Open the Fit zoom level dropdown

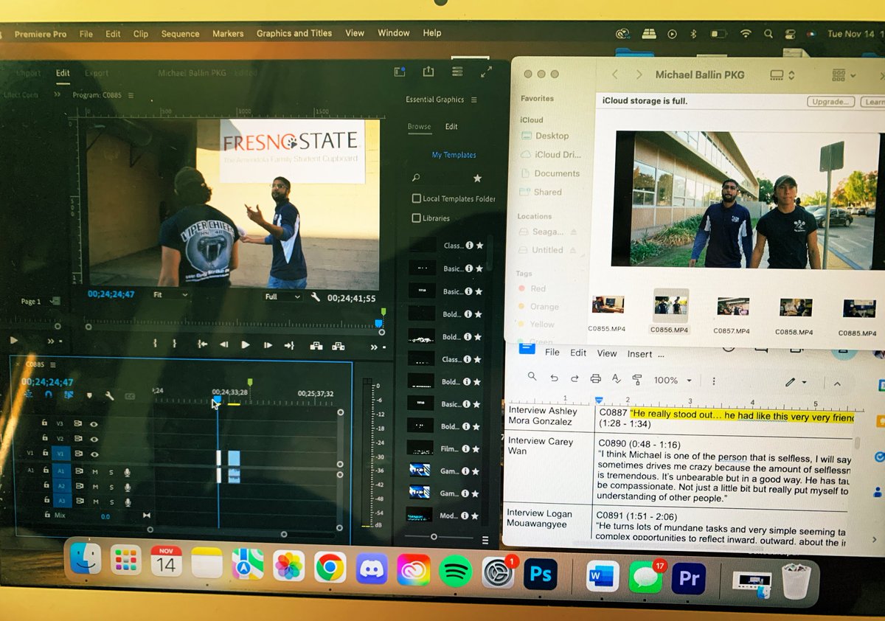(169, 294)
